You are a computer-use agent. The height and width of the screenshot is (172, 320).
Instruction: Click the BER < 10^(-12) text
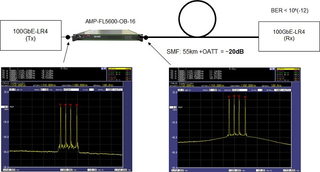pos(289,10)
